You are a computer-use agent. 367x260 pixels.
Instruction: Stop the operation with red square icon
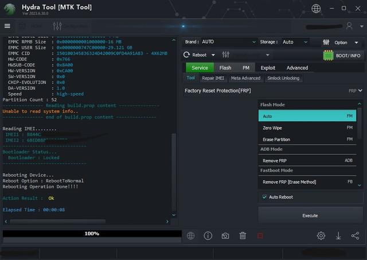point(260,236)
